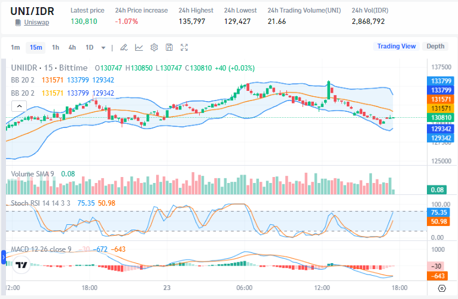Open the Uniswap link

pos(36,23)
